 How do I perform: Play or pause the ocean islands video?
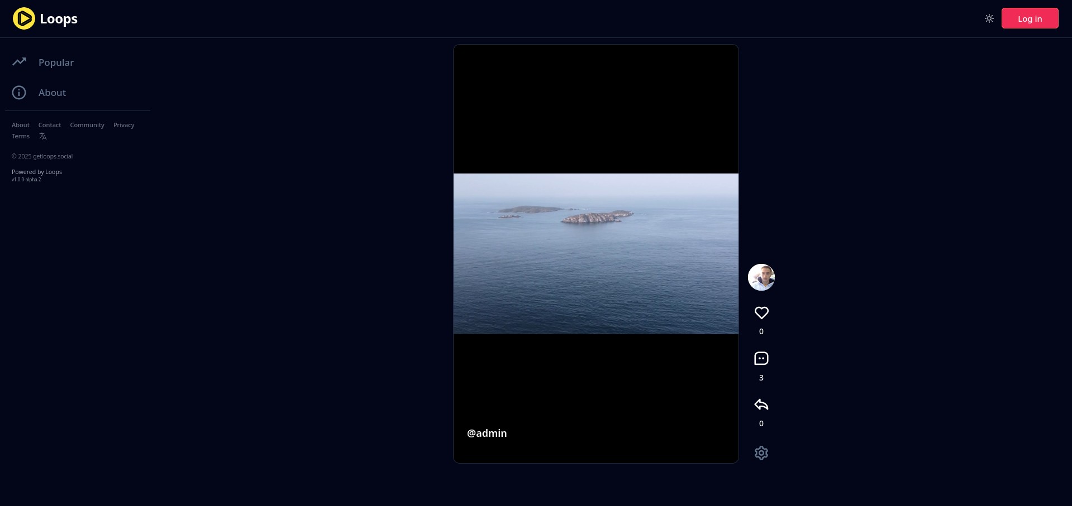595,254
